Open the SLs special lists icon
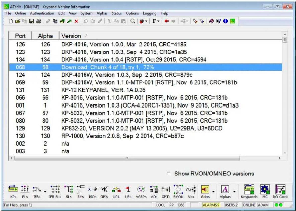 pyautogui.click(x=69, y=192)
